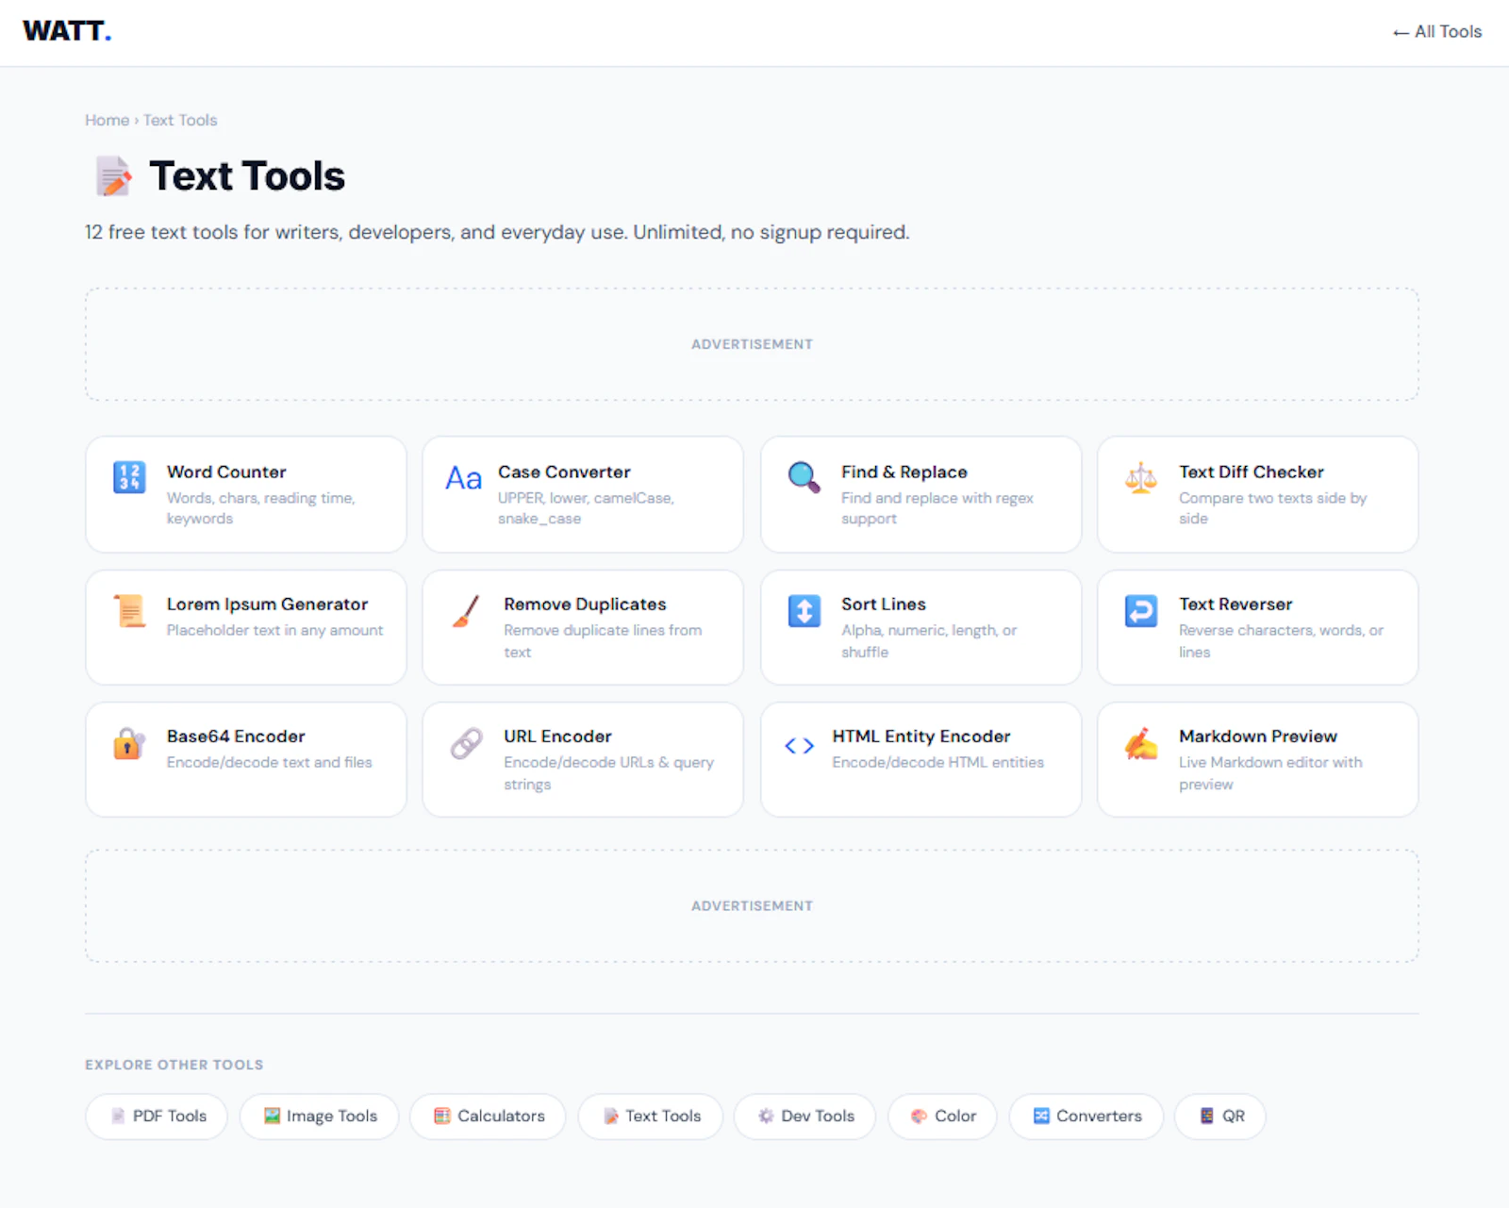Click the Text Tools breadcrumb
Image resolution: width=1509 pixels, height=1208 pixels.
180,120
